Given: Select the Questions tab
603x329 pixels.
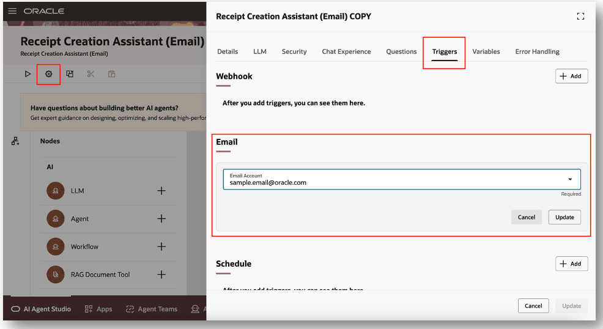Looking at the screenshot, I should click(401, 51).
